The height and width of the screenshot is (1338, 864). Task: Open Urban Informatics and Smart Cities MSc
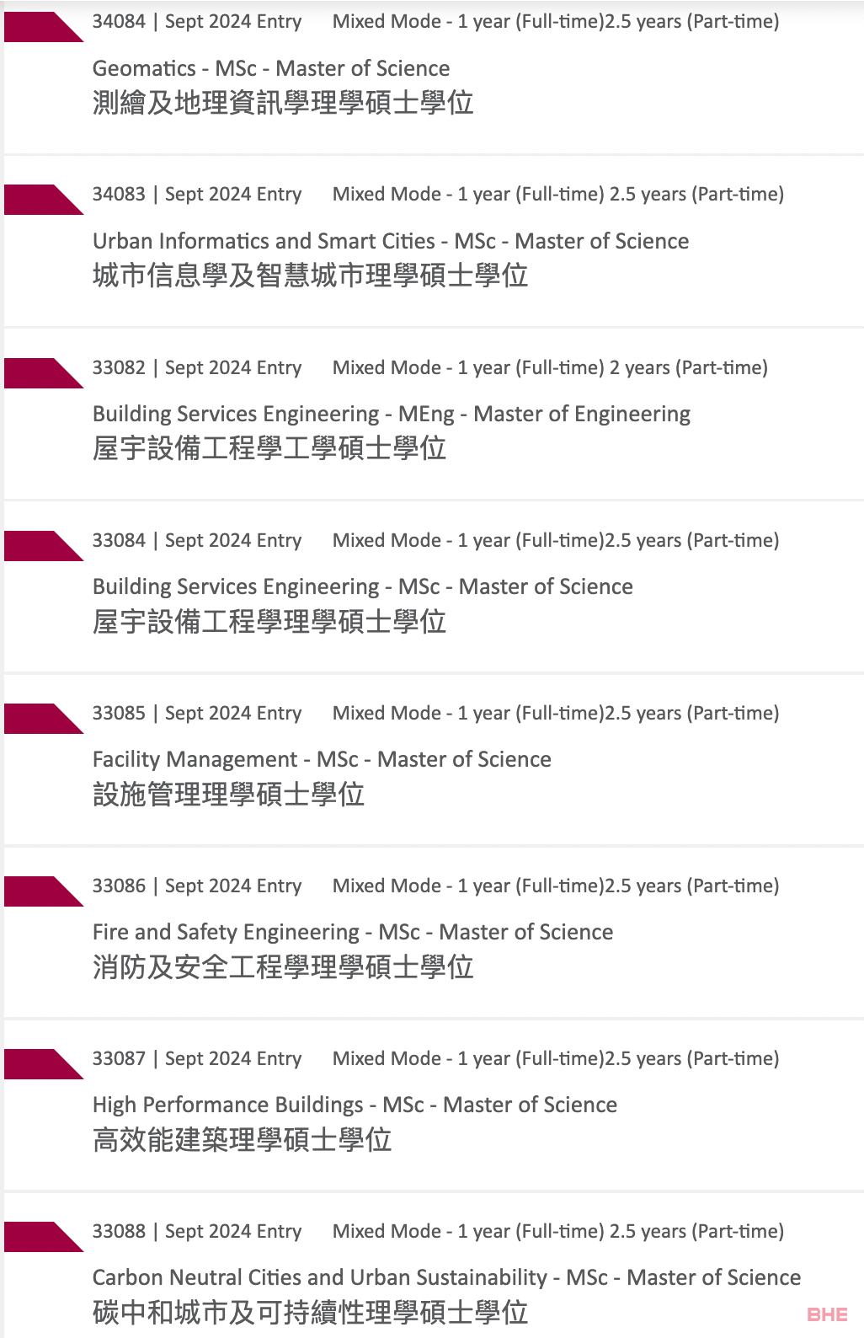point(391,241)
